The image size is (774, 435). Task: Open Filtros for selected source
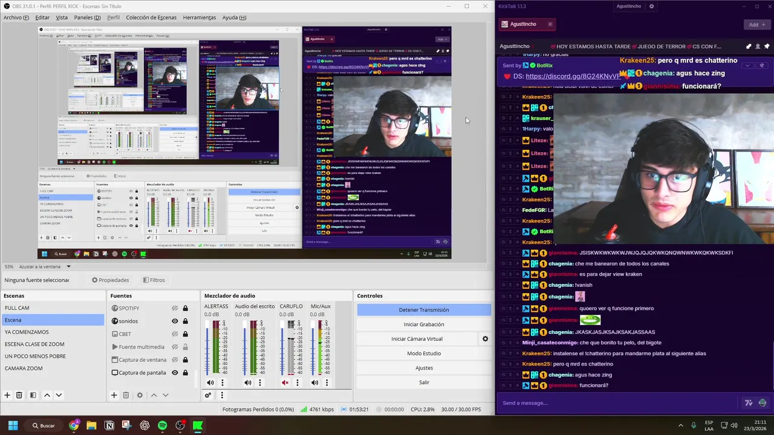coord(154,280)
